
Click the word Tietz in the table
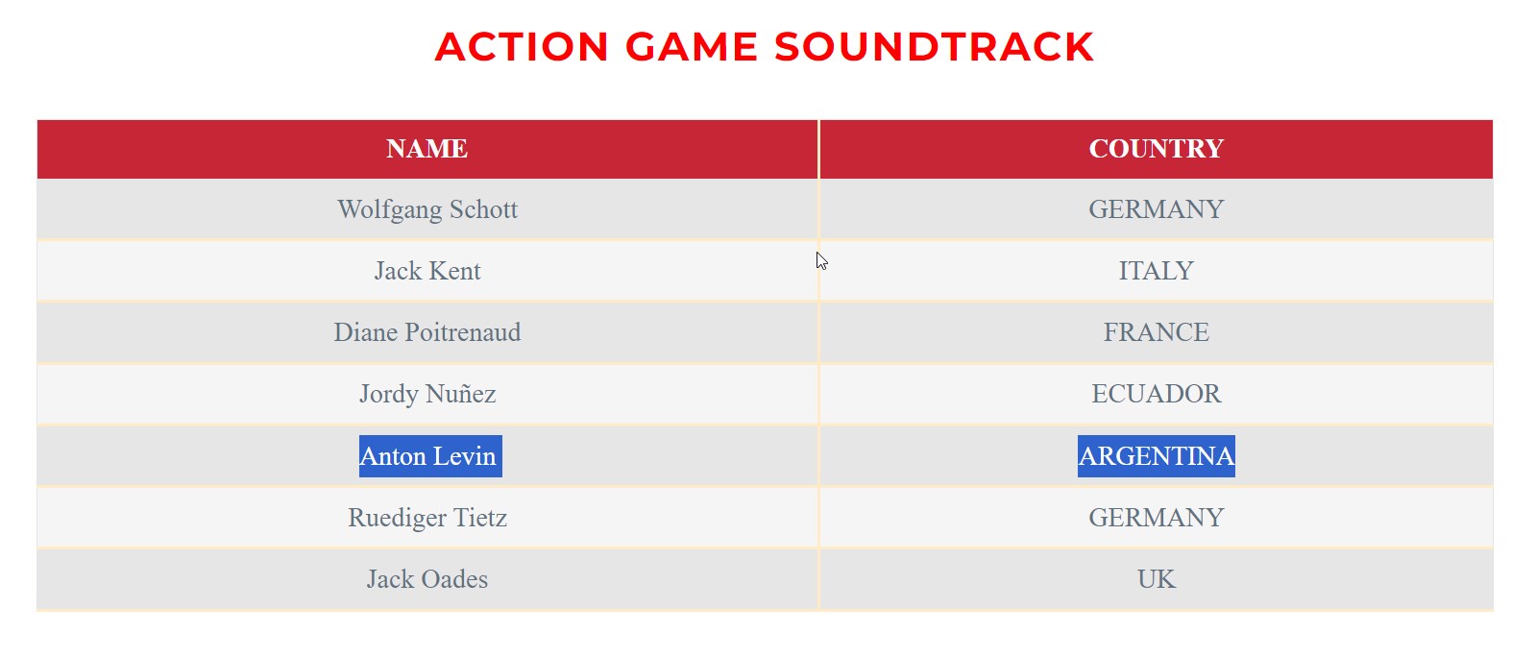(480, 518)
